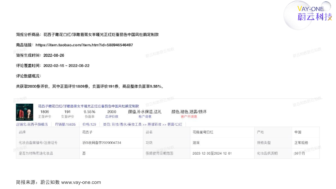This screenshot has height=189, width=336.
Task: Click the source website www.vay-one.com
Action: tap(81, 182)
